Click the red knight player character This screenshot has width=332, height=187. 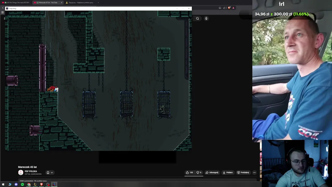pyautogui.click(x=53, y=89)
